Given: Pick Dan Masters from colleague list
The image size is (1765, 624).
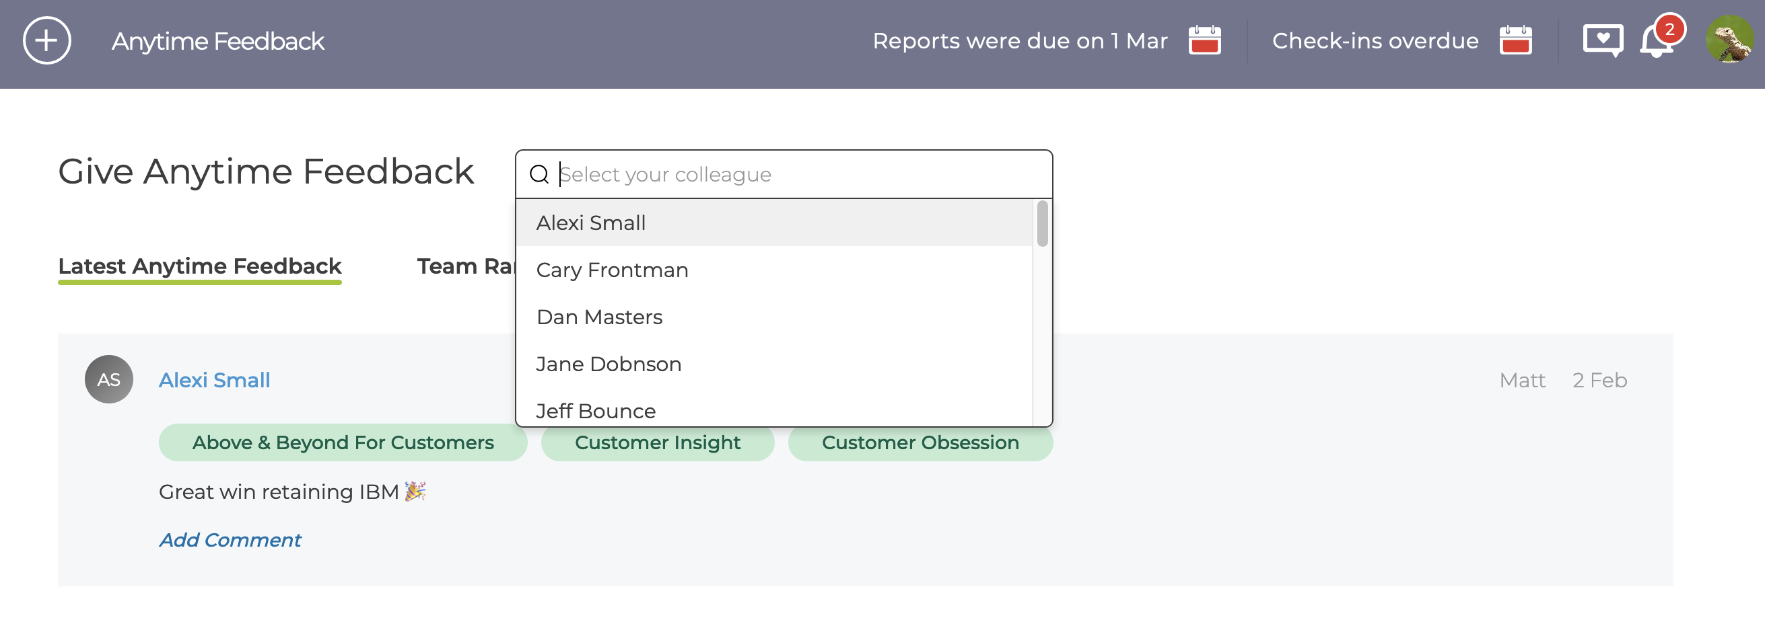Looking at the screenshot, I should tap(774, 317).
